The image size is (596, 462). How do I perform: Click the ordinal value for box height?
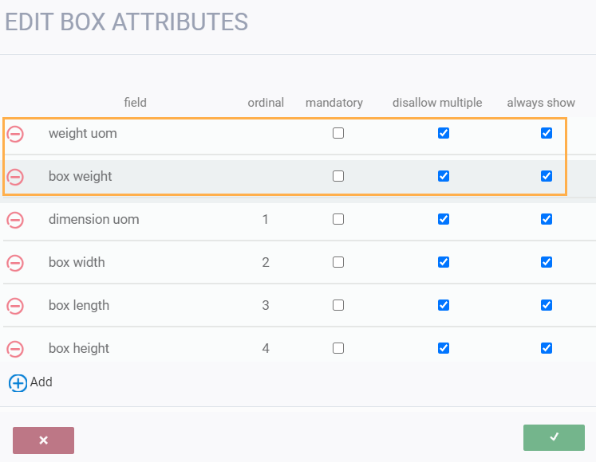266,348
